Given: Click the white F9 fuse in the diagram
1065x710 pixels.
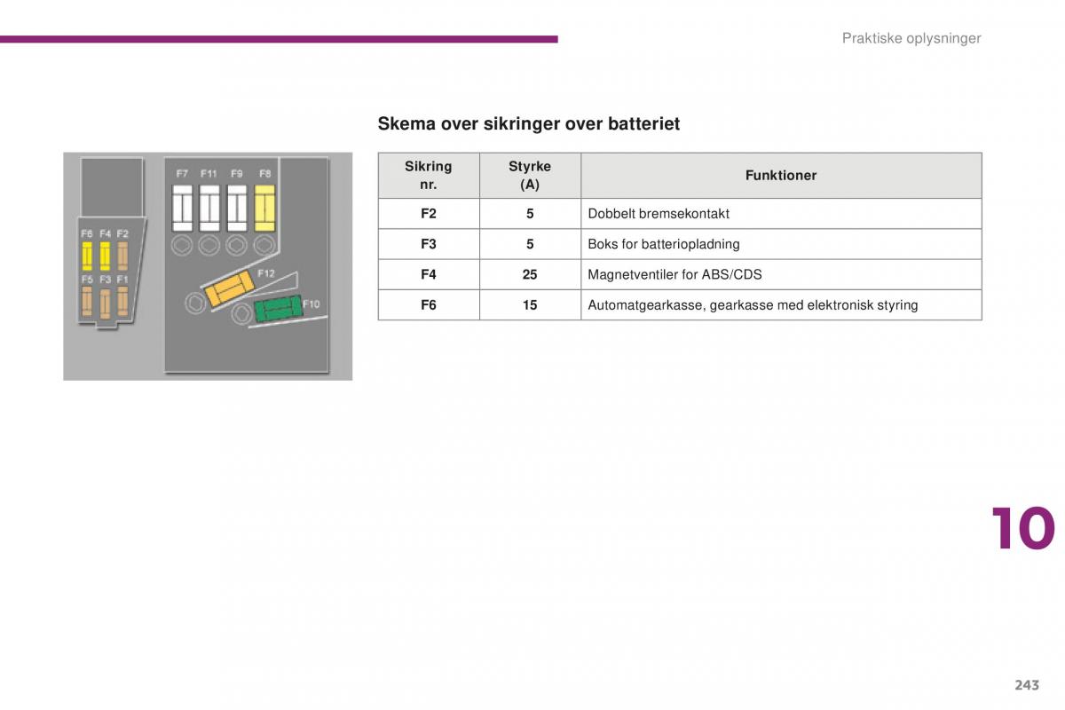Looking at the screenshot, I should [x=237, y=208].
